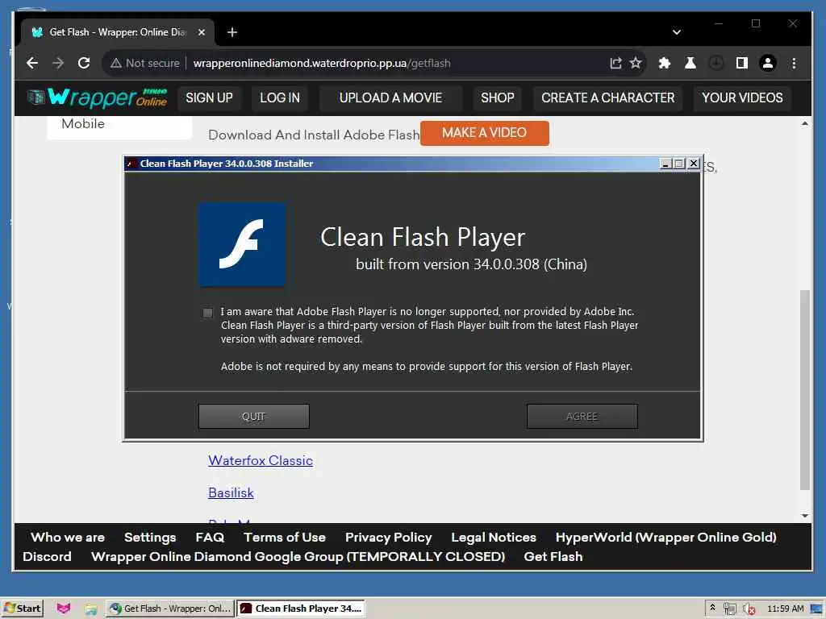826x619 pixels.
Task: Open UPLOAD A MOVIE in the navbar
Action: 390,98
